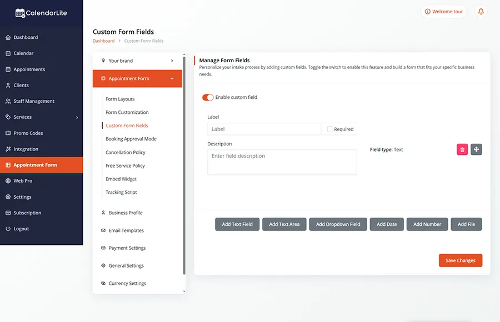Click the Field type: Text label
The height and width of the screenshot is (322, 500).
click(386, 149)
